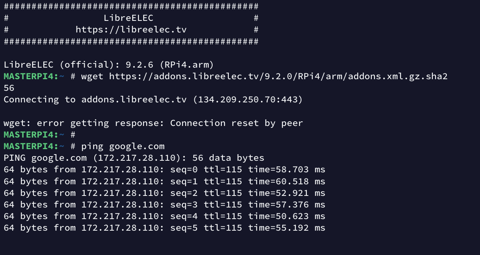Click the 'Connecting to addons.libreelec.tv' text

[97, 100]
